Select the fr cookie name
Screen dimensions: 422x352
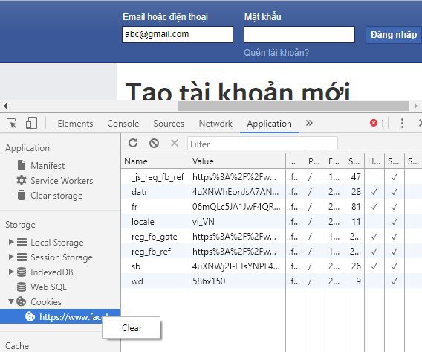tap(134, 207)
